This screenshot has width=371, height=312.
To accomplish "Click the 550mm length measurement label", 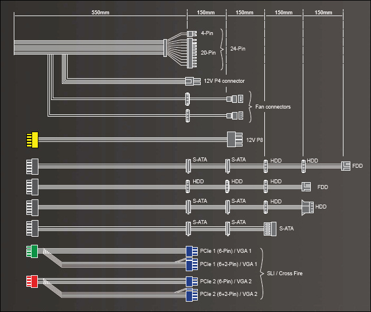I will coord(100,12).
